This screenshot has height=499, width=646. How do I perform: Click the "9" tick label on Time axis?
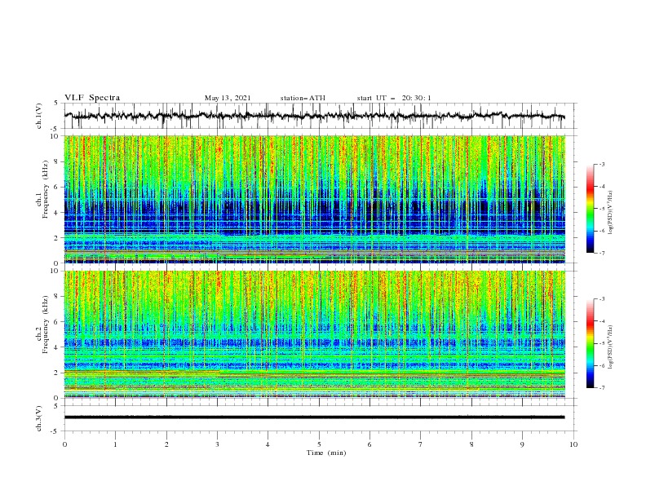(x=522, y=444)
